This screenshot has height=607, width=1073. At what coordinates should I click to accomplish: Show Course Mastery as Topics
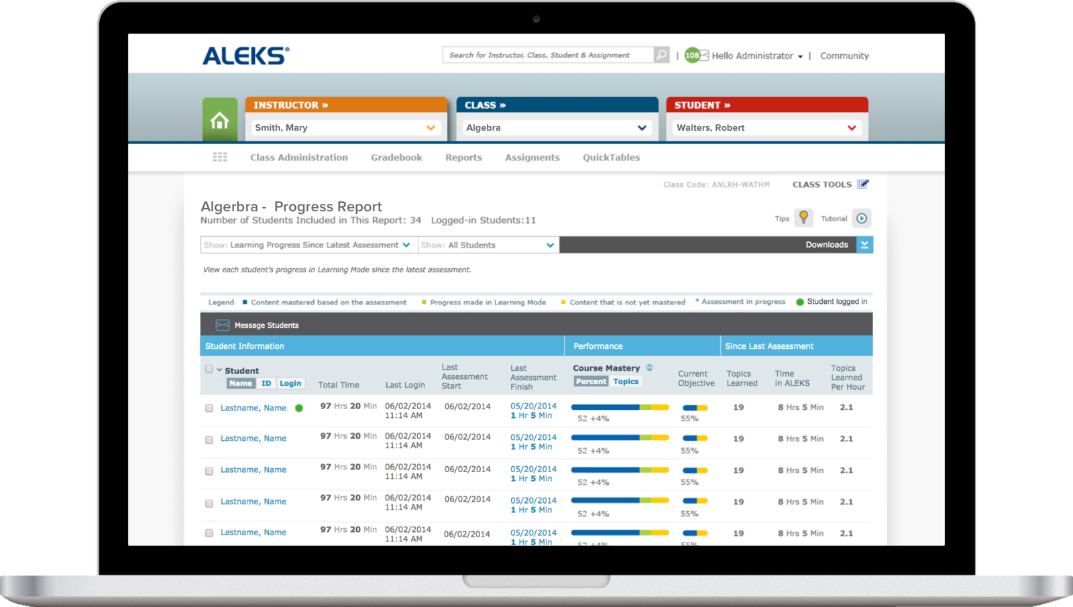pos(626,382)
